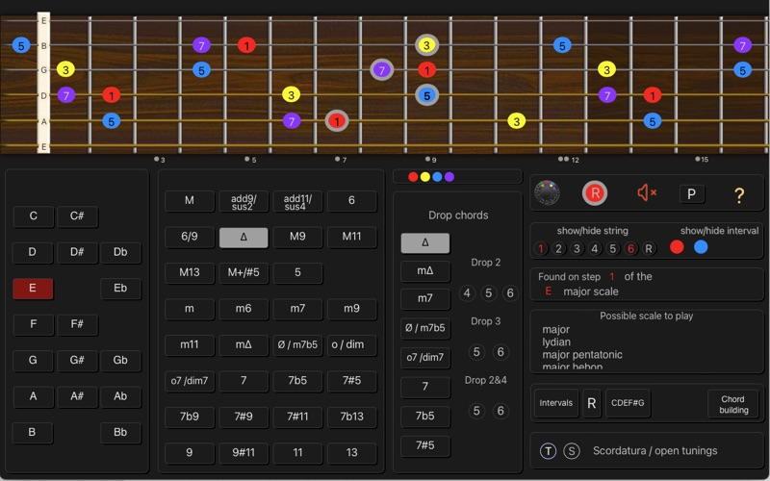Screen dimensions: 770x481
Task: Toggle the red interval dot
Action: click(x=677, y=247)
